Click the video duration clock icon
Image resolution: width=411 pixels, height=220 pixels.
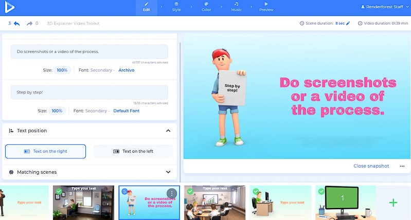[x=360, y=23]
